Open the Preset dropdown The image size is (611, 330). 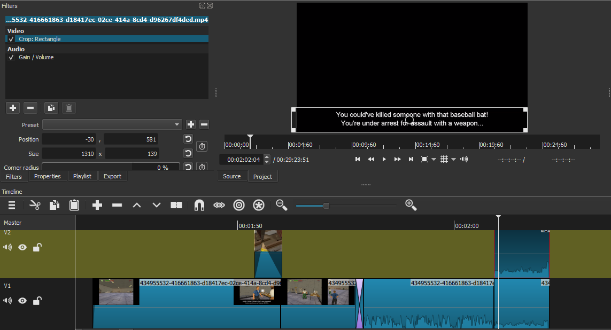[x=112, y=124]
